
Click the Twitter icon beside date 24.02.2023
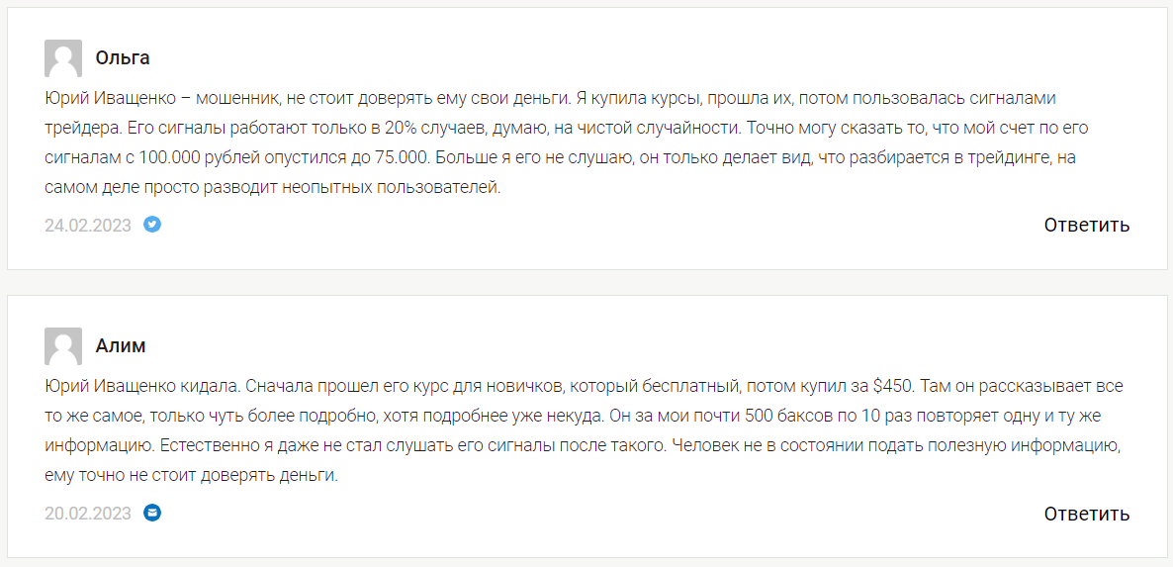[x=152, y=224]
